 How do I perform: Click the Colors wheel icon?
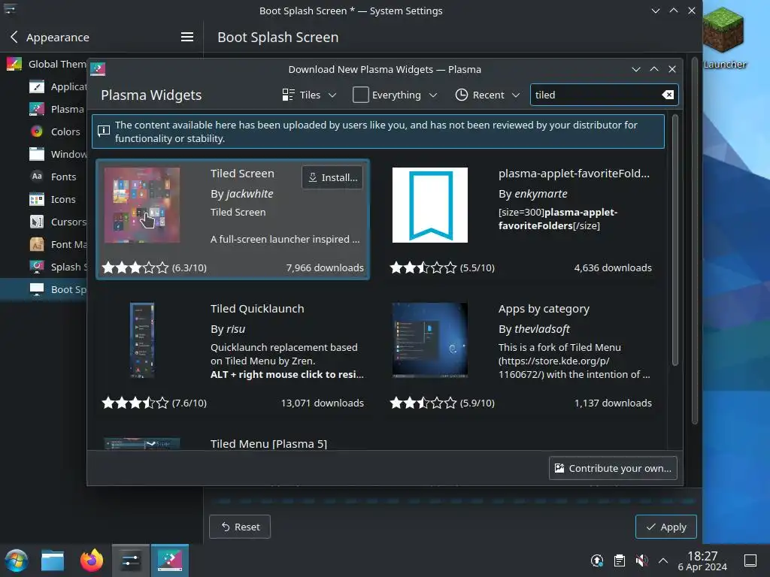(36, 131)
